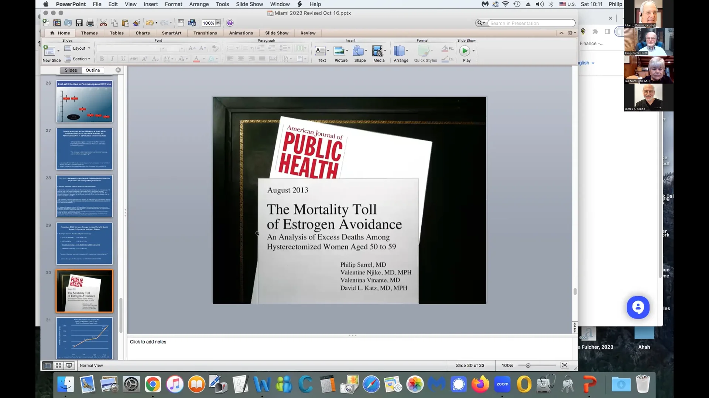Click the Tables ribbon tab
This screenshot has width=709, height=398.
tap(117, 33)
